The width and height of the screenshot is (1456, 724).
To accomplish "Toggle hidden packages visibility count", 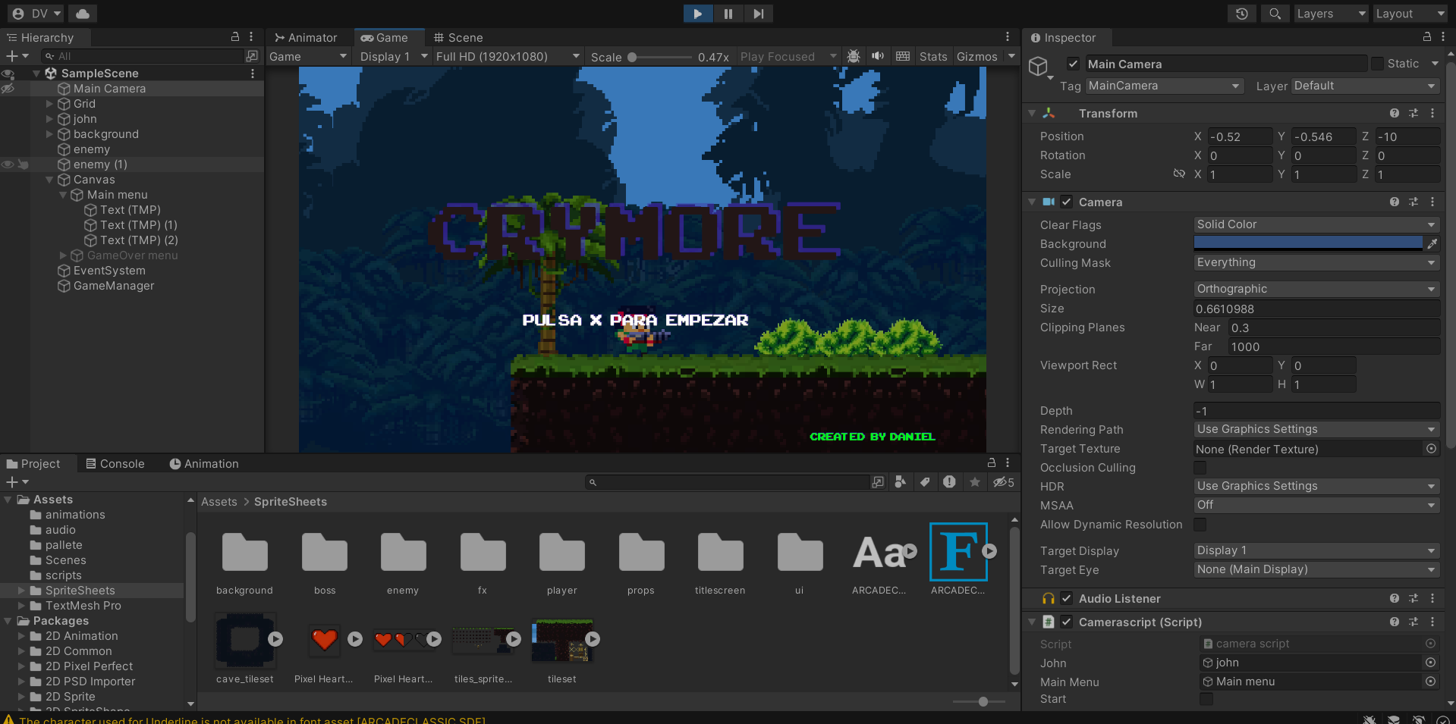I will [x=1004, y=482].
